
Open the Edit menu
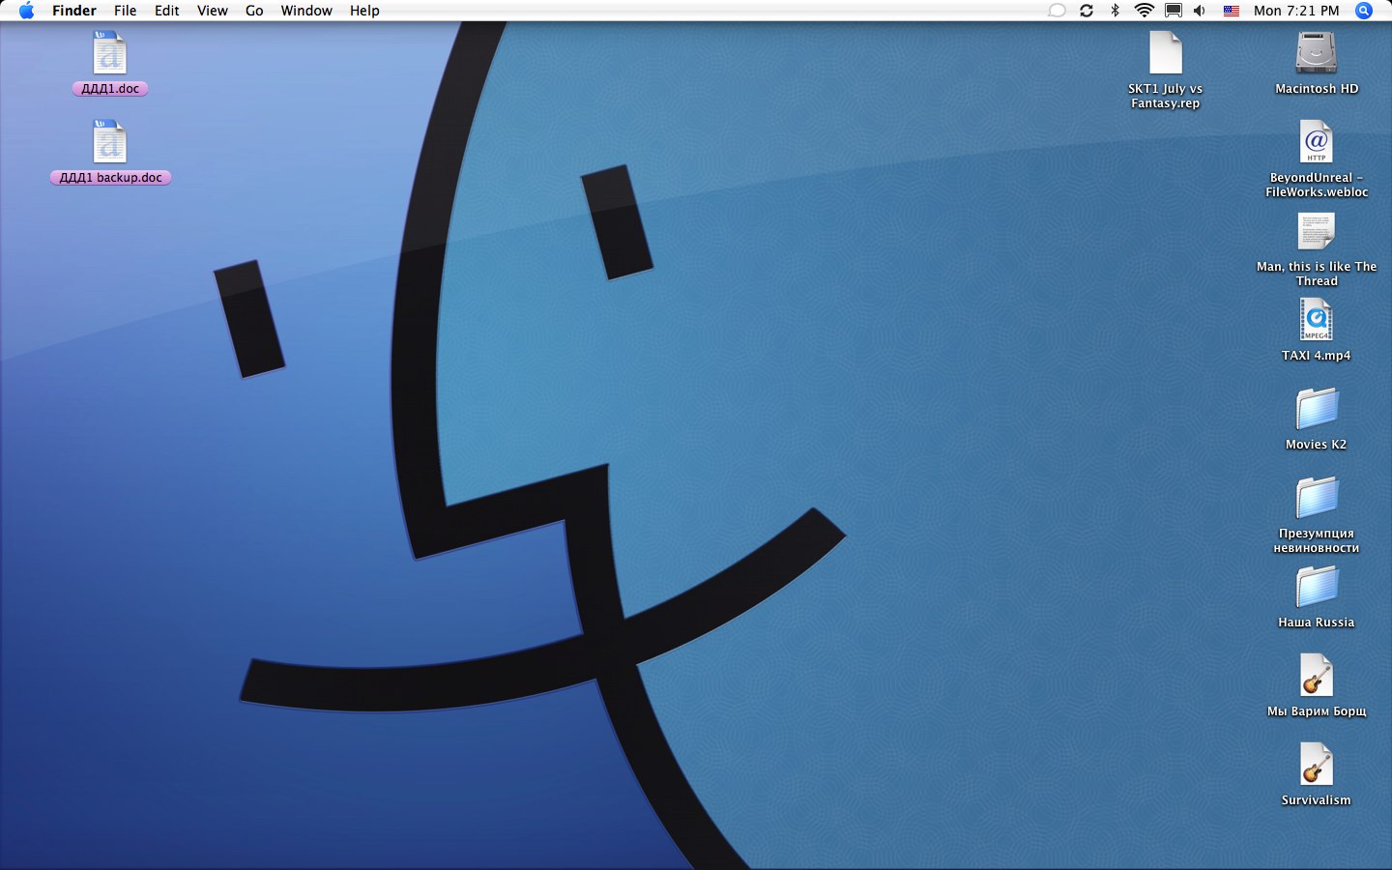tap(167, 11)
